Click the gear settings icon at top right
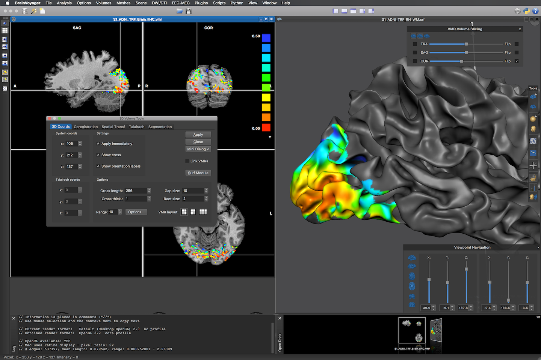Screen dimensions: 541x360 [x=518, y=11]
